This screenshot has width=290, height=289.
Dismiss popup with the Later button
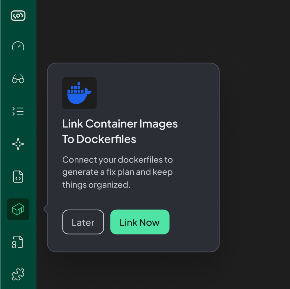click(83, 222)
